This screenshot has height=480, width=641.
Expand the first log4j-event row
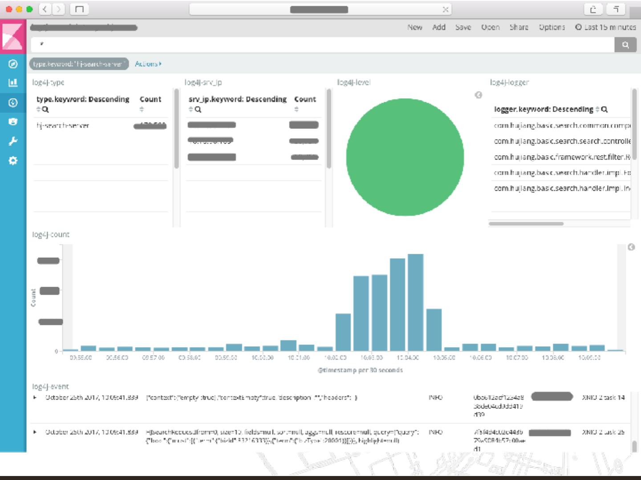35,397
